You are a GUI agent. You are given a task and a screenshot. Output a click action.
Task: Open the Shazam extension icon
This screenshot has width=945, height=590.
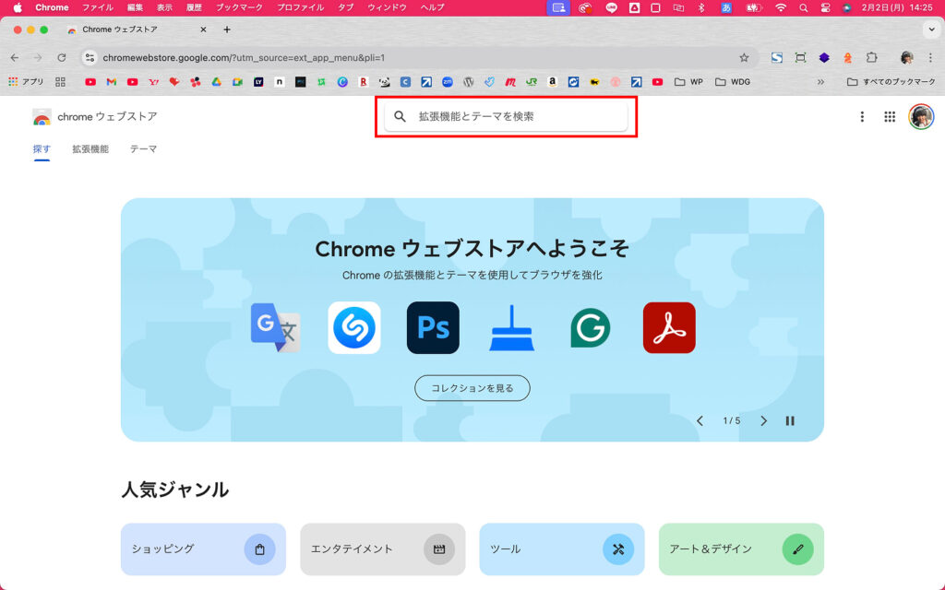click(354, 327)
